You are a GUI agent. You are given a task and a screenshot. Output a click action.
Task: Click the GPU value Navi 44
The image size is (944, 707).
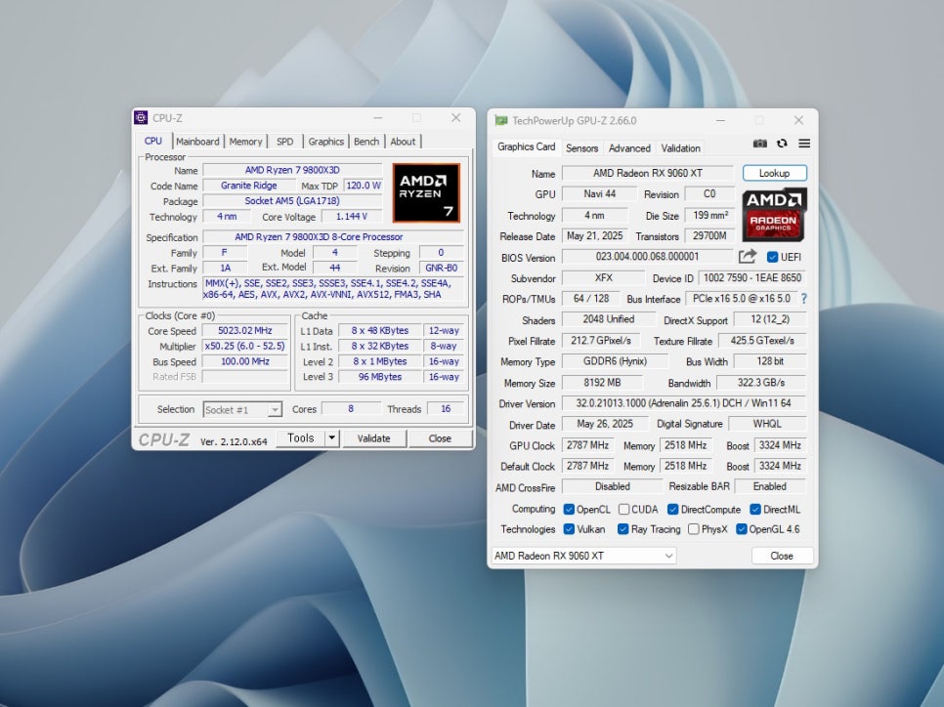click(x=600, y=193)
